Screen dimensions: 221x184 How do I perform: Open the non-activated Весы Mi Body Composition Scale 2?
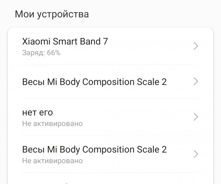coord(94,150)
